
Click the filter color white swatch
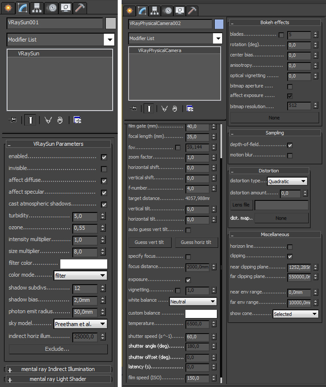pos(84,264)
